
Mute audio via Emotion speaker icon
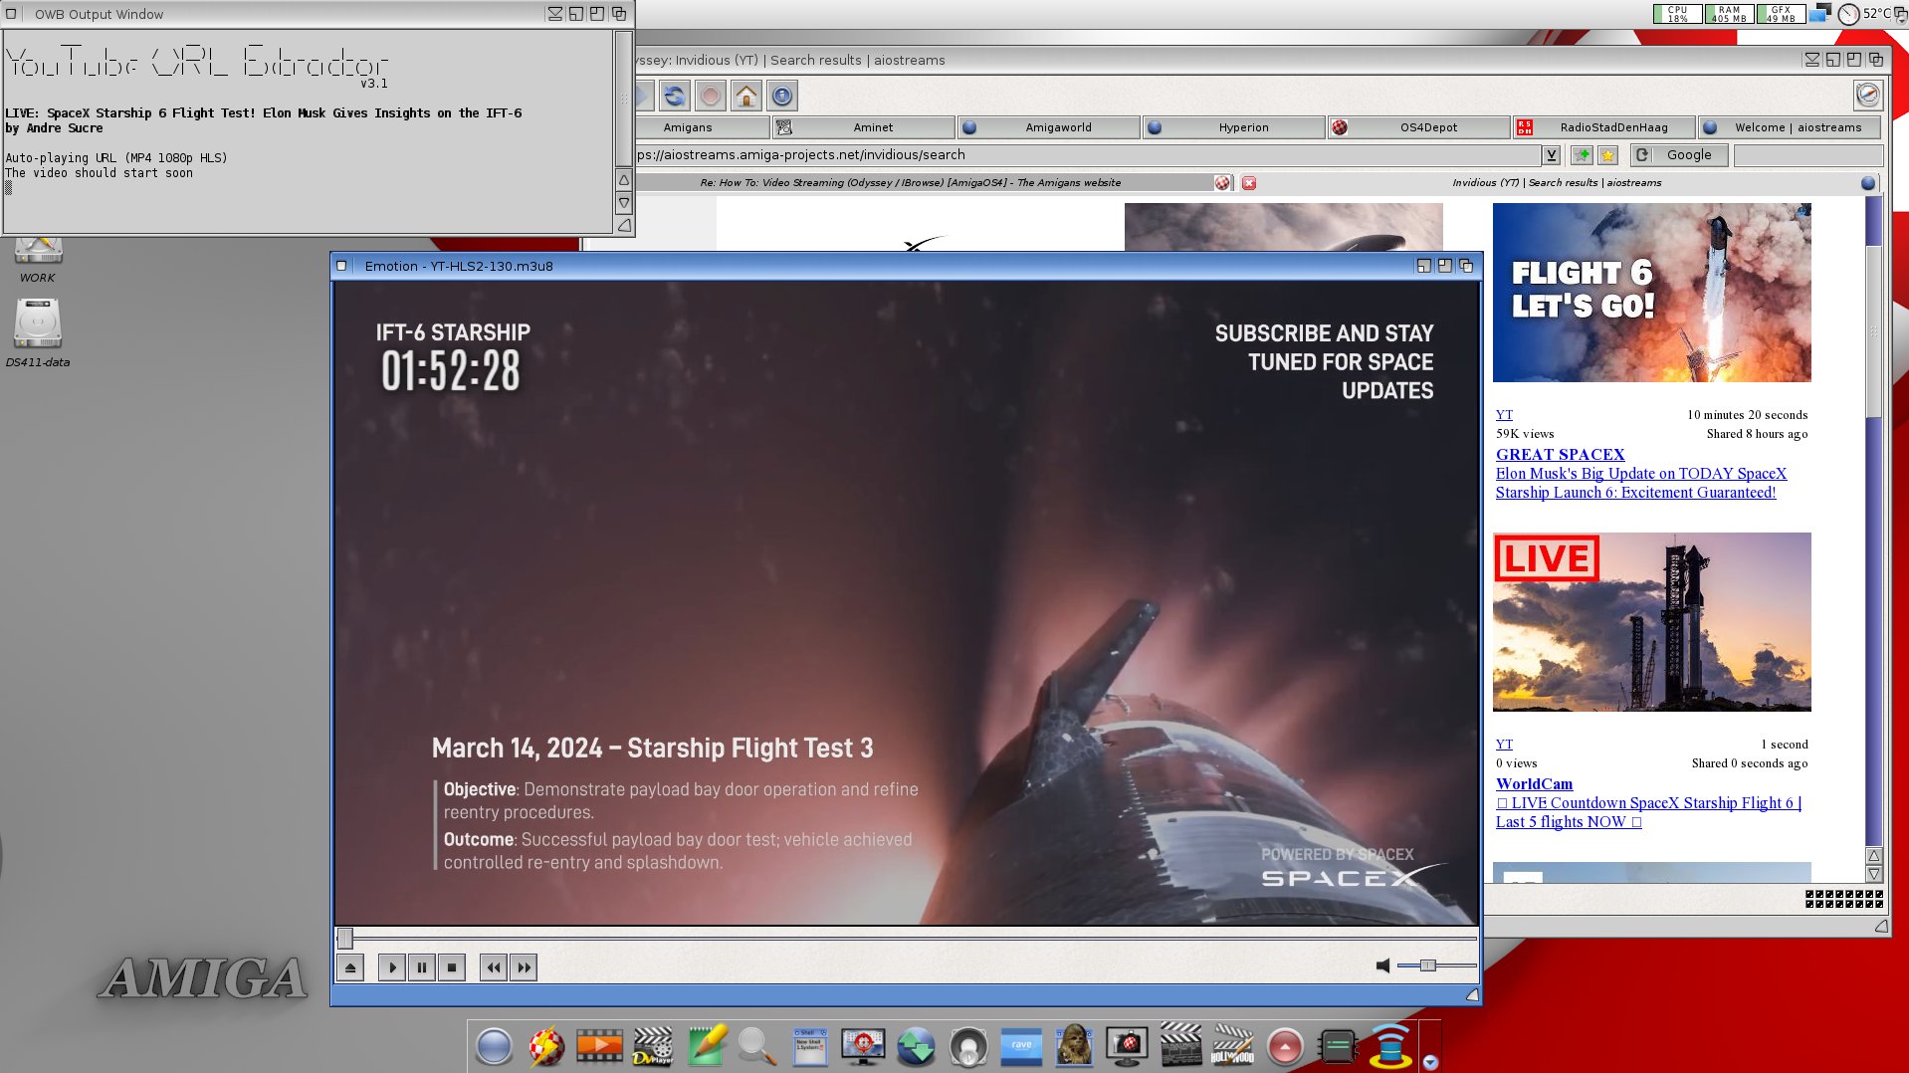tap(1382, 966)
